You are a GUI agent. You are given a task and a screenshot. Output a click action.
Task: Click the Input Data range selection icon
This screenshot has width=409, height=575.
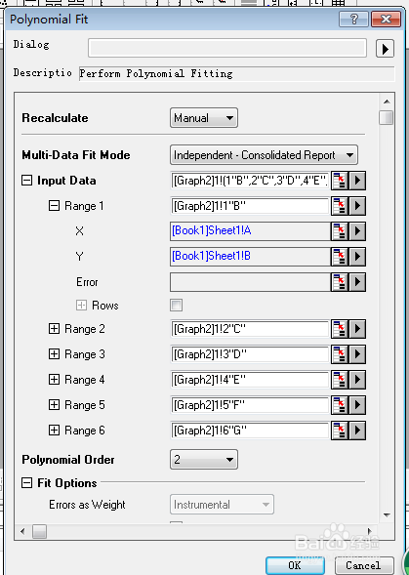(x=340, y=181)
